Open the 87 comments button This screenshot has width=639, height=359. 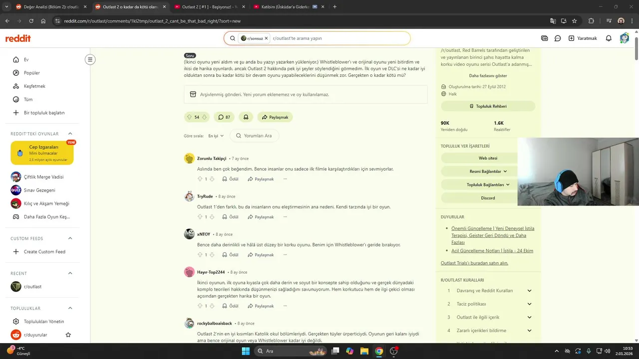click(x=224, y=117)
